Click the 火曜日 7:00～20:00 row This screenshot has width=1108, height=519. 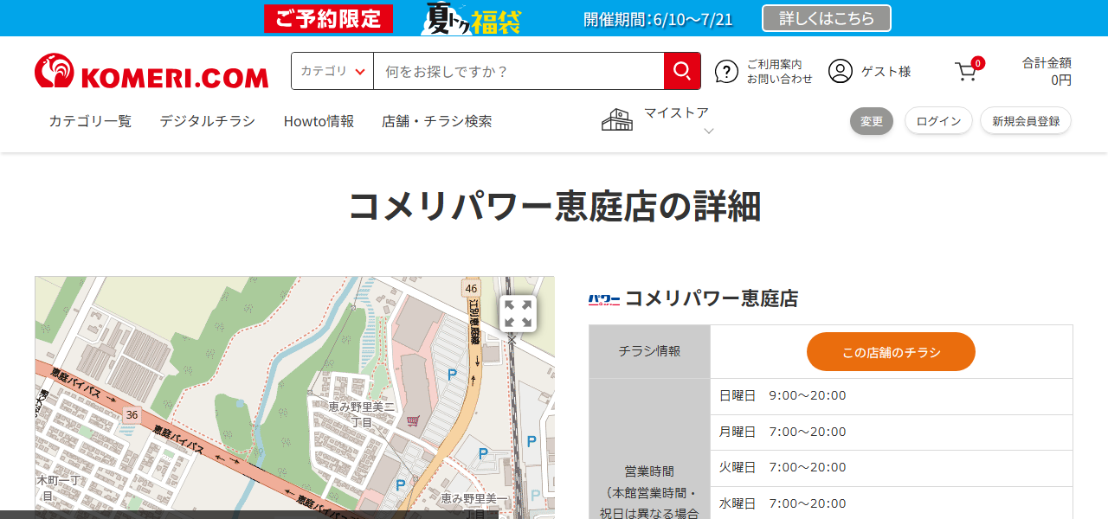pos(891,468)
